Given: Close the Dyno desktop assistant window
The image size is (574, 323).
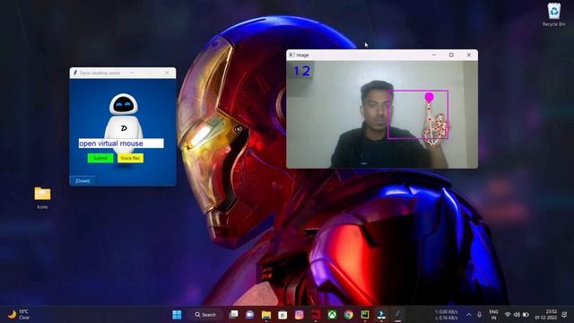Looking at the screenshot, I should click(168, 73).
